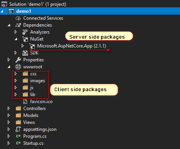The width and height of the screenshot is (180, 149).
Task: Expand the Views folder
Action: (9, 122)
